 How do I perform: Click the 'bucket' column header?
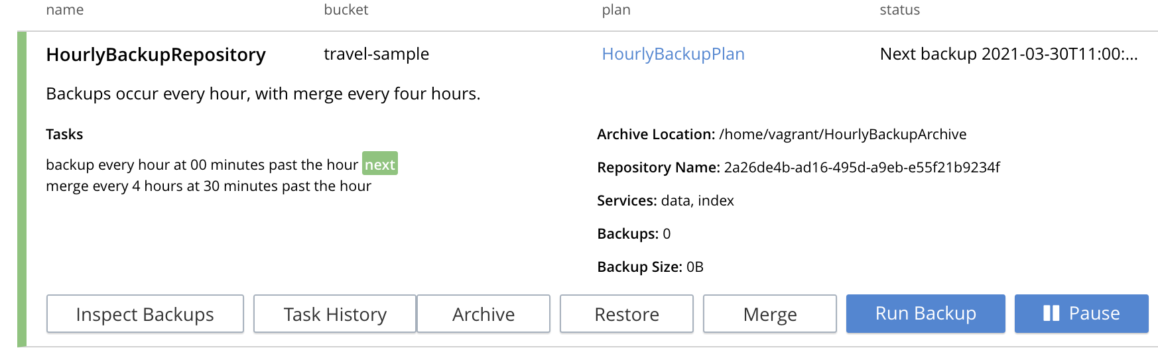346,10
